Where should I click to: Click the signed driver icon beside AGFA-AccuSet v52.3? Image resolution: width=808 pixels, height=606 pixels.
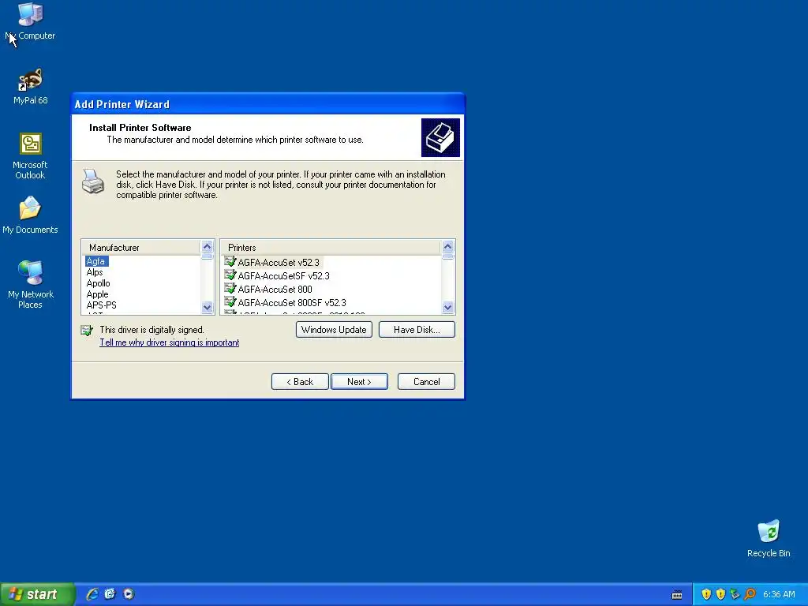click(x=230, y=262)
